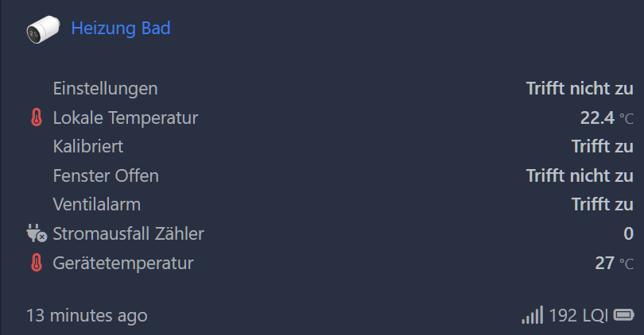
Task: Select the Einstellungen row label
Action: [x=105, y=89]
